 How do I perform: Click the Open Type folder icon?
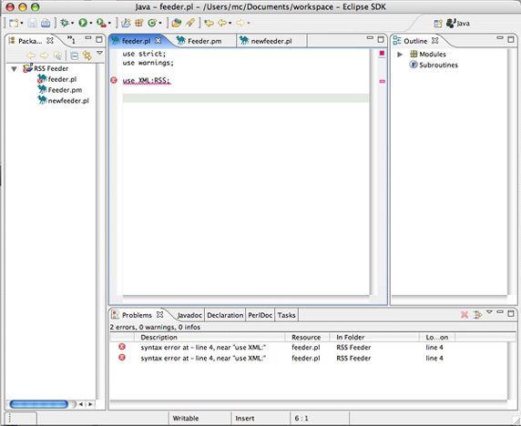point(177,23)
